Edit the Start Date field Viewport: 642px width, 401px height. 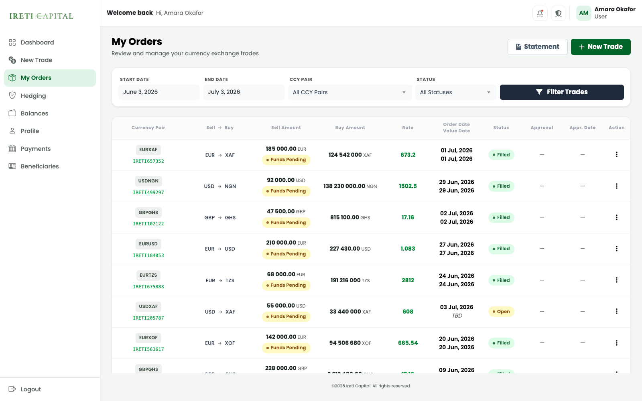click(159, 92)
